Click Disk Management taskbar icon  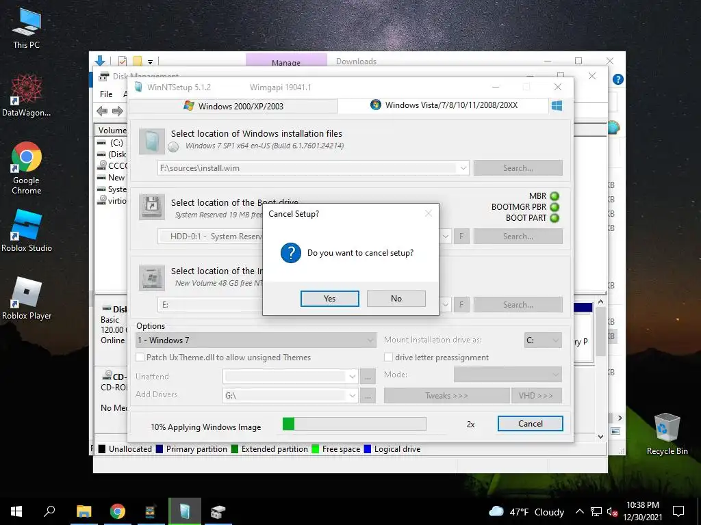tap(218, 511)
